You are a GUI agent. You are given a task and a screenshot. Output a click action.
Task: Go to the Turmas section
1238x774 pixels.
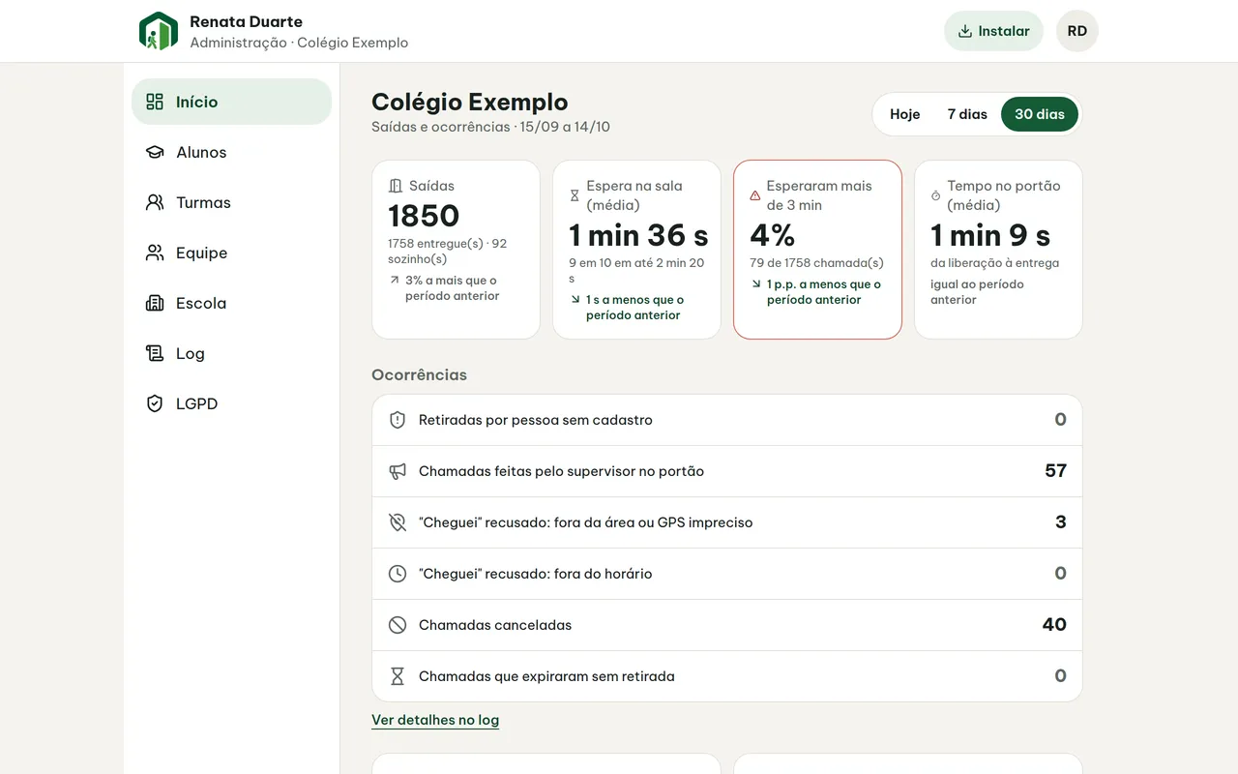pyautogui.click(x=231, y=202)
